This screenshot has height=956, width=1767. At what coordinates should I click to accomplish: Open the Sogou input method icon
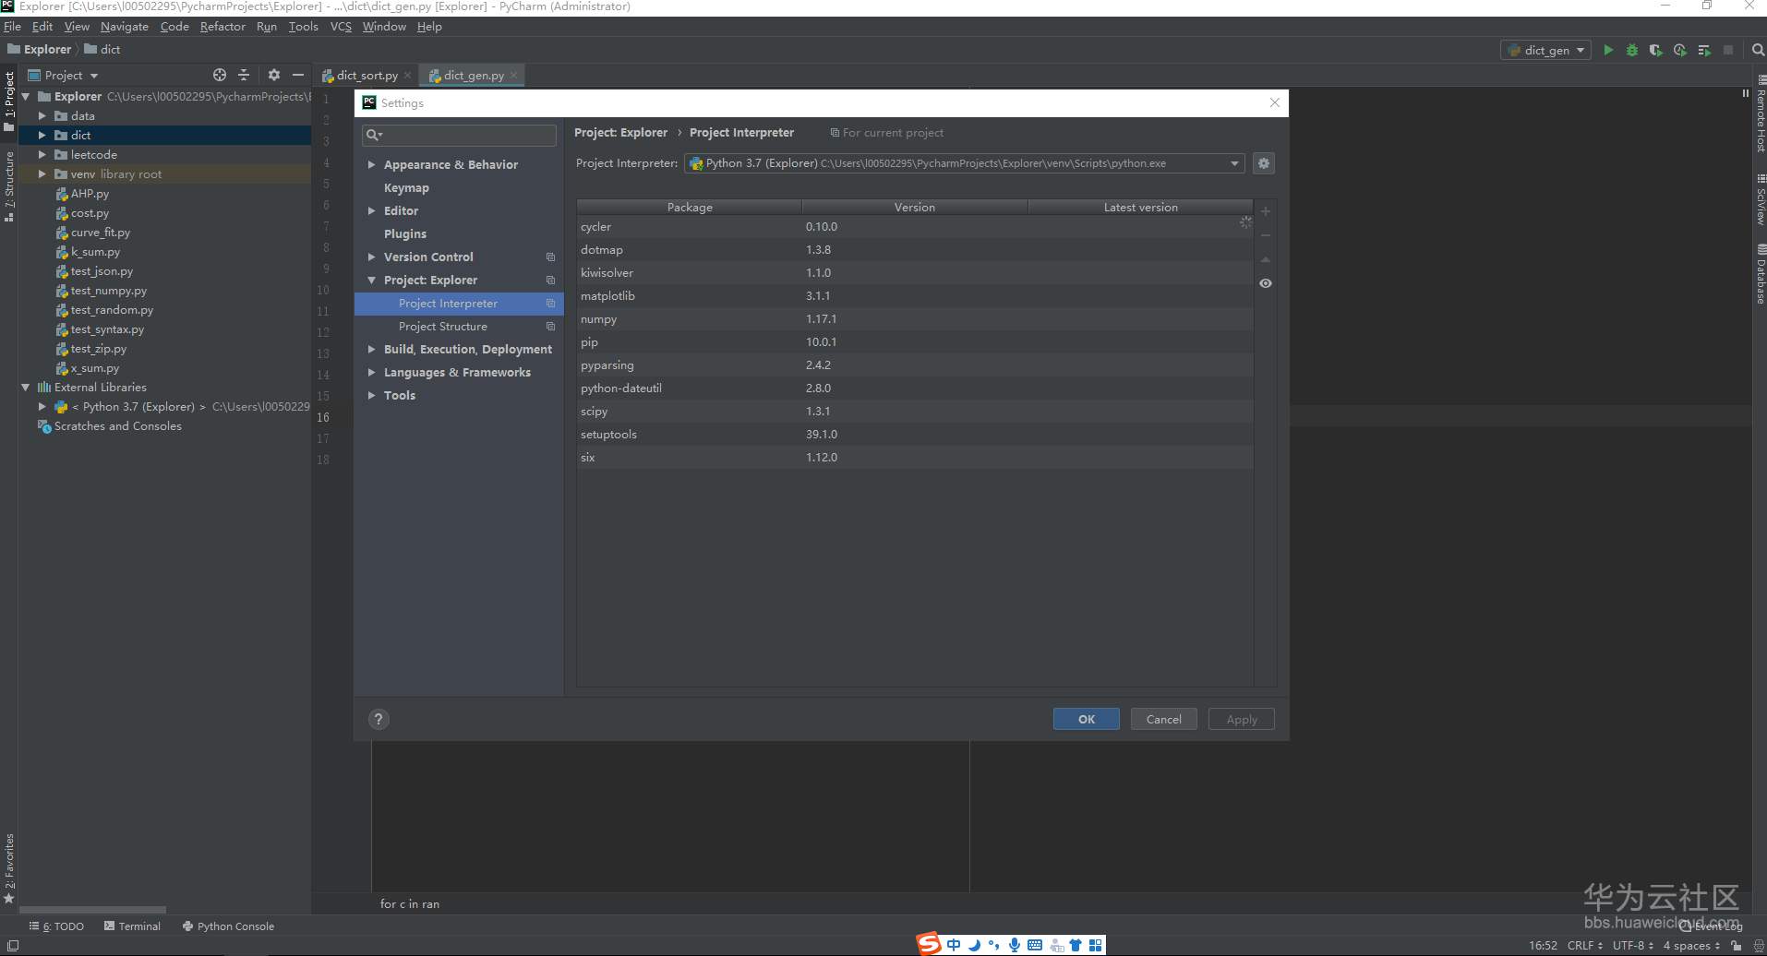tap(928, 944)
